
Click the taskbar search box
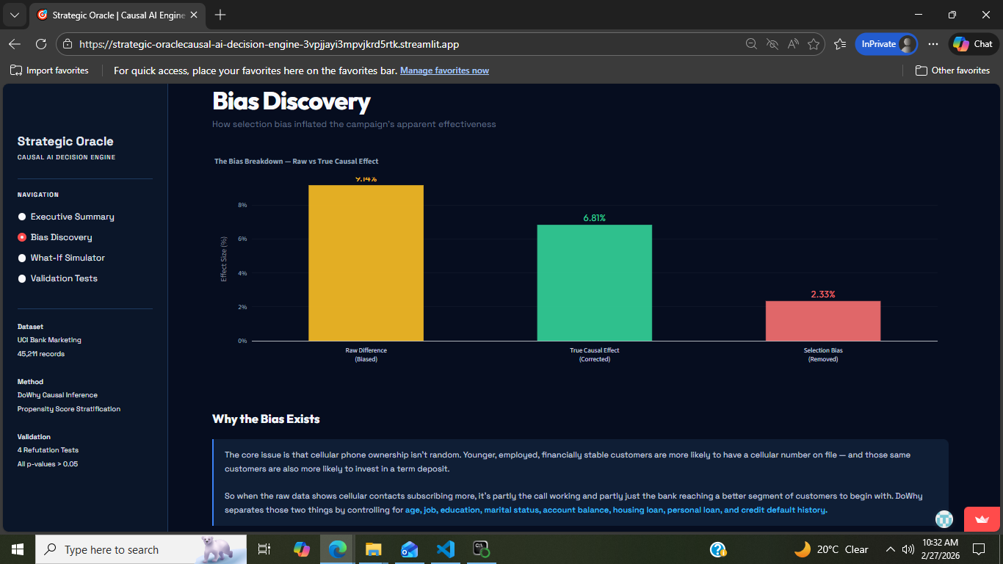[140, 549]
